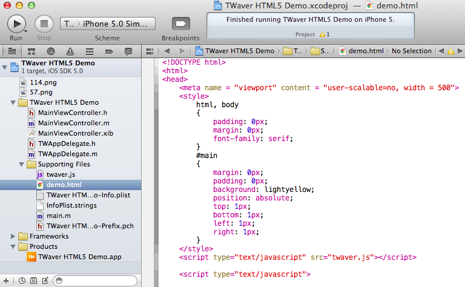
Task: Jump to next issue arrow
Action: [460, 51]
